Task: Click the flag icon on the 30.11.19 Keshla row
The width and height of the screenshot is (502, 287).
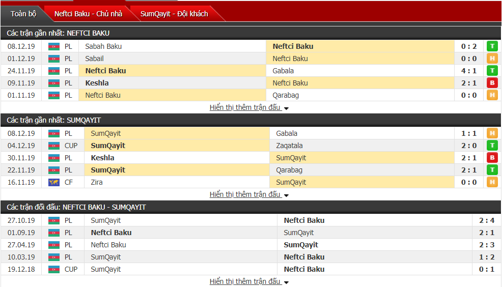Action: coord(54,158)
